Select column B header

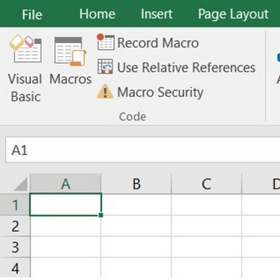(136, 184)
